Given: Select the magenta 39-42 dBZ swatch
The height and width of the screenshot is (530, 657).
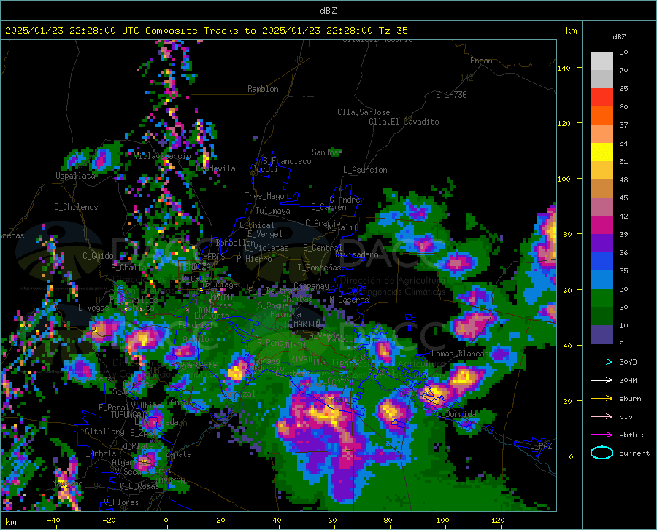Looking at the screenshot, I should pyautogui.click(x=602, y=225).
